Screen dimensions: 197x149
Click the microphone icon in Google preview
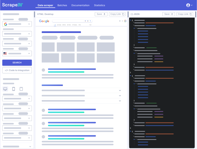(85, 21)
